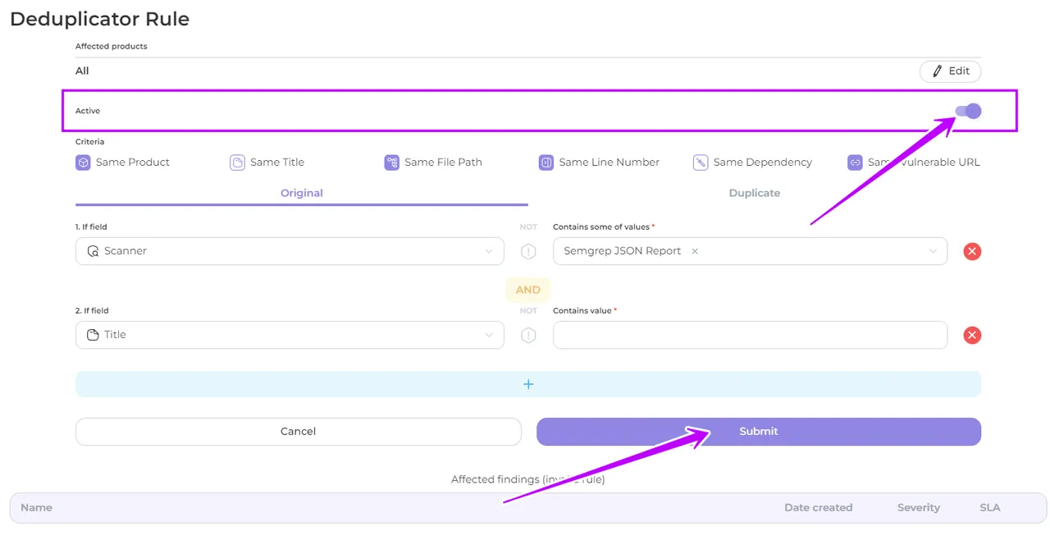Submit the deduplicator rule
Screen dimensions: 1050x536
pos(758,432)
